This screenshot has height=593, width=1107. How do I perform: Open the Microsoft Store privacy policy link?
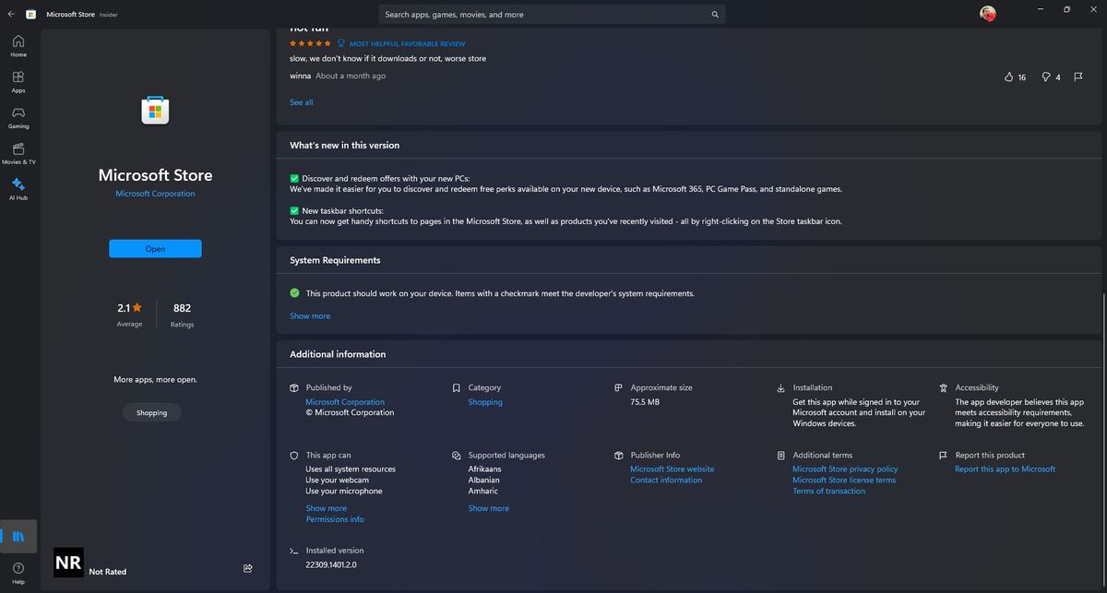click(x=845, y=468)
